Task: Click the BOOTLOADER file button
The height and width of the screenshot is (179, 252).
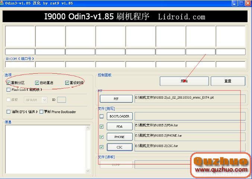Action: tap(120, 116)
